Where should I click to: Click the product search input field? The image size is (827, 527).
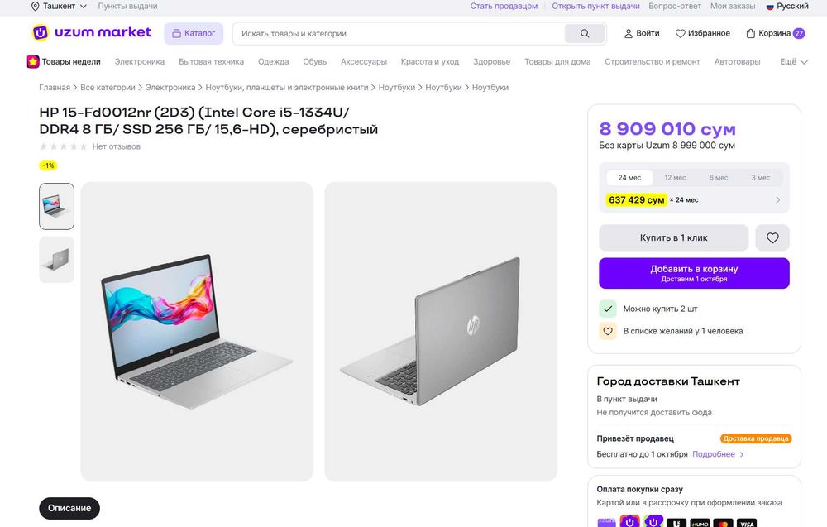point(399,34)
